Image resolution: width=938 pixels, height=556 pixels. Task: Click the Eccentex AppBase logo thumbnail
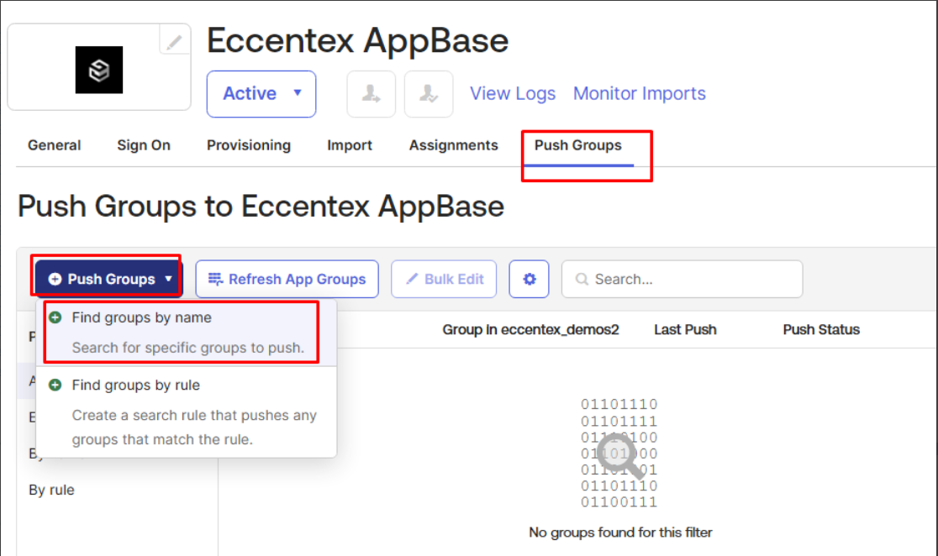point(99,70)
